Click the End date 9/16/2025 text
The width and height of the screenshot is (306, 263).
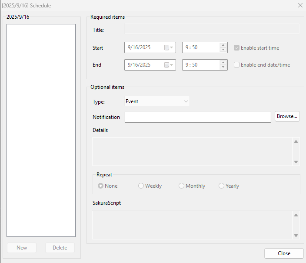139,65
